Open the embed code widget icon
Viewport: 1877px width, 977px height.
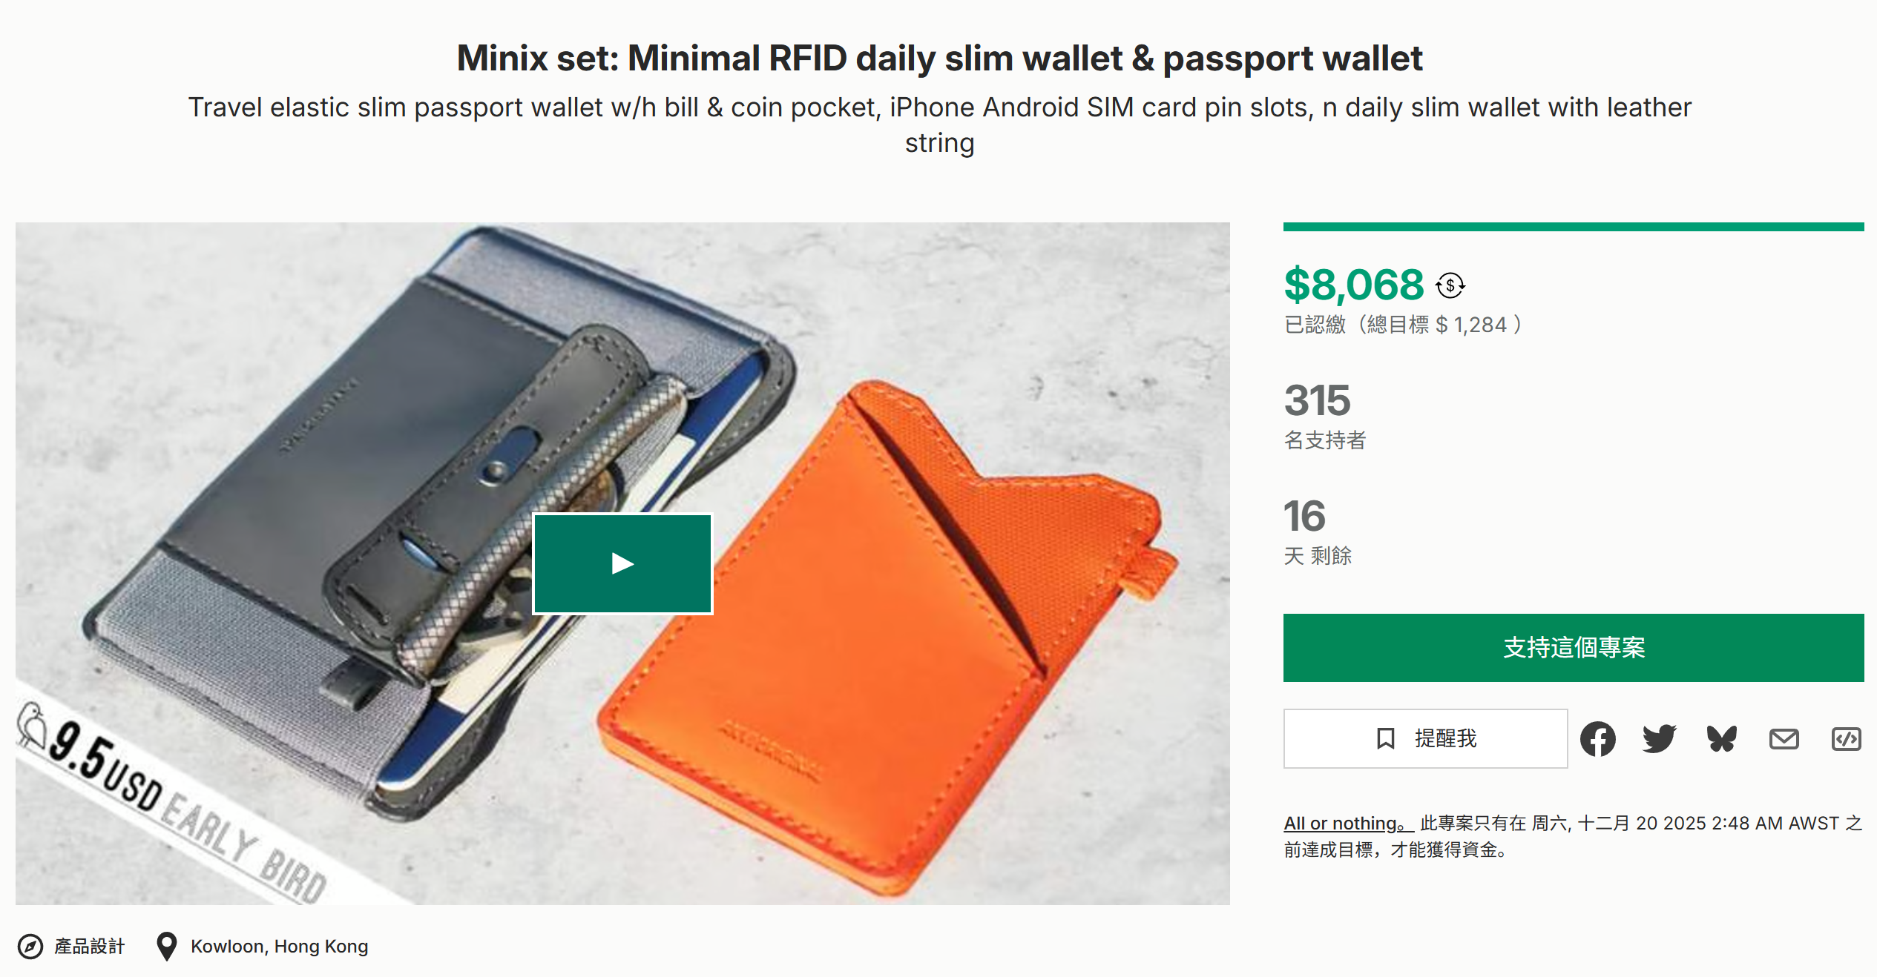point(1845,739)
